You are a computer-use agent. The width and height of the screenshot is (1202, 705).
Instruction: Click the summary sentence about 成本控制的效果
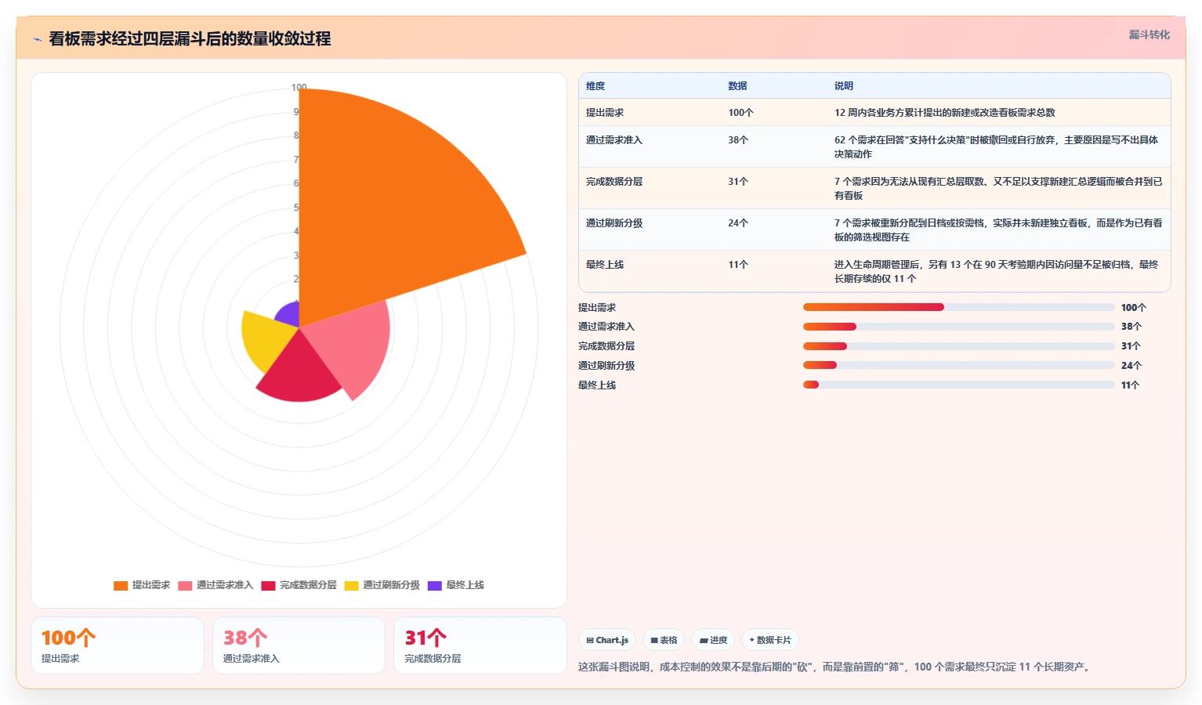(835, 667)
